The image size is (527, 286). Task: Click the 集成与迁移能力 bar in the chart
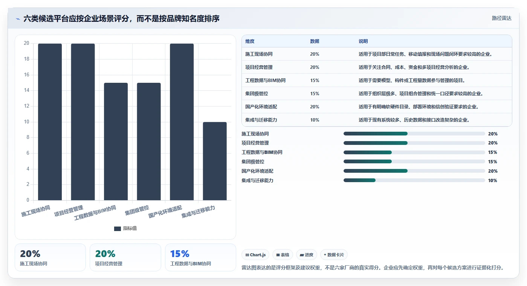[x=215, y=161]
